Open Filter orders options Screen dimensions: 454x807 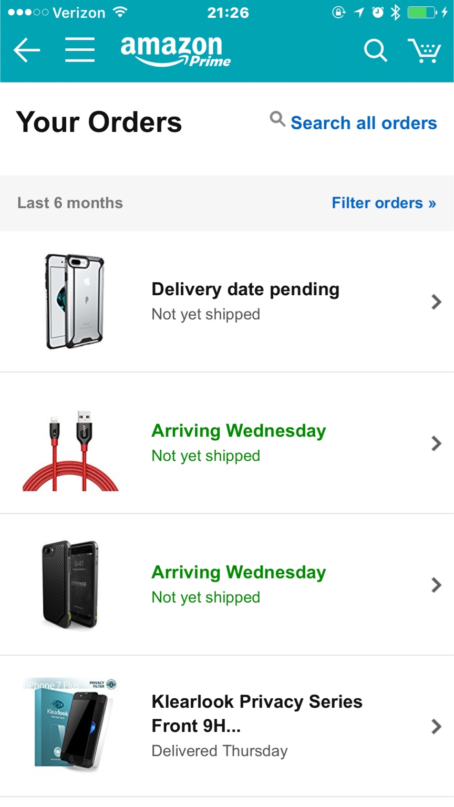pyautogui.click(x=384, y=203)
